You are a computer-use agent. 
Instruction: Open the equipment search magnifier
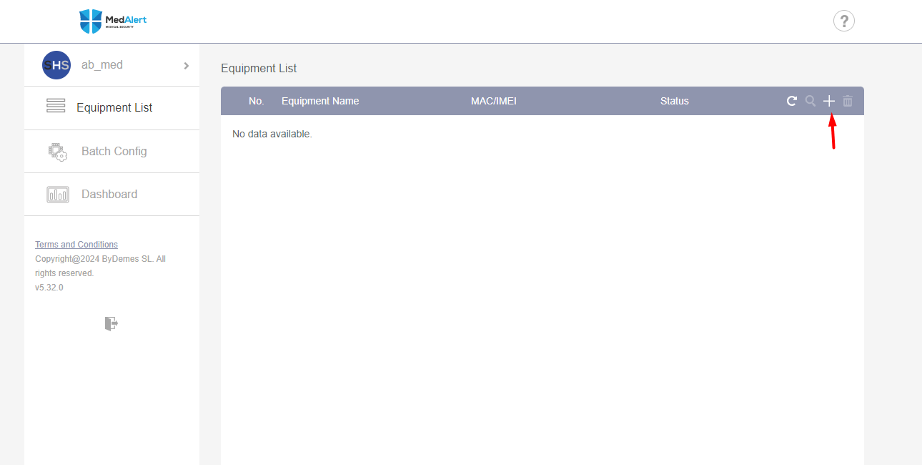[811, 101]
